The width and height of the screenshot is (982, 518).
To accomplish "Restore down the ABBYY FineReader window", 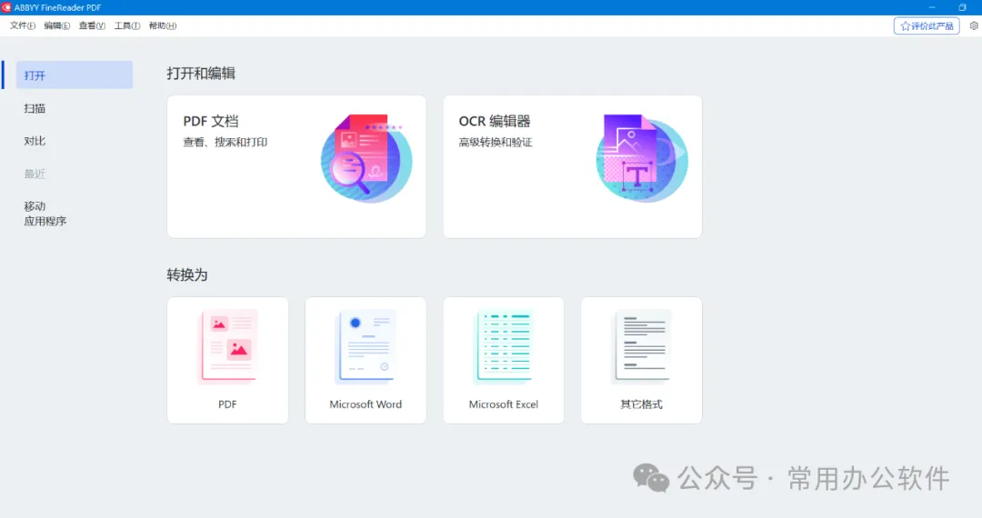I will click(963, 7).
